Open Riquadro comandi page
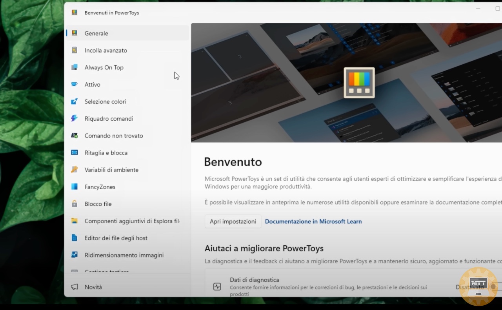 [127, 118]
